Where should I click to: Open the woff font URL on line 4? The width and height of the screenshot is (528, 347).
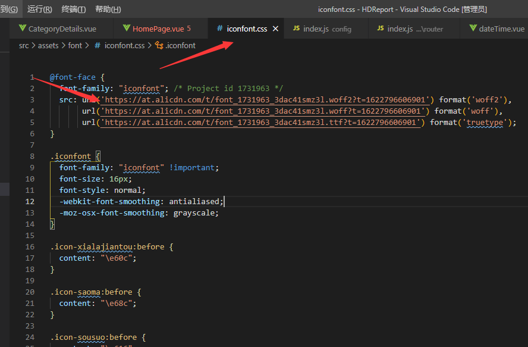(x=263, y=111)
